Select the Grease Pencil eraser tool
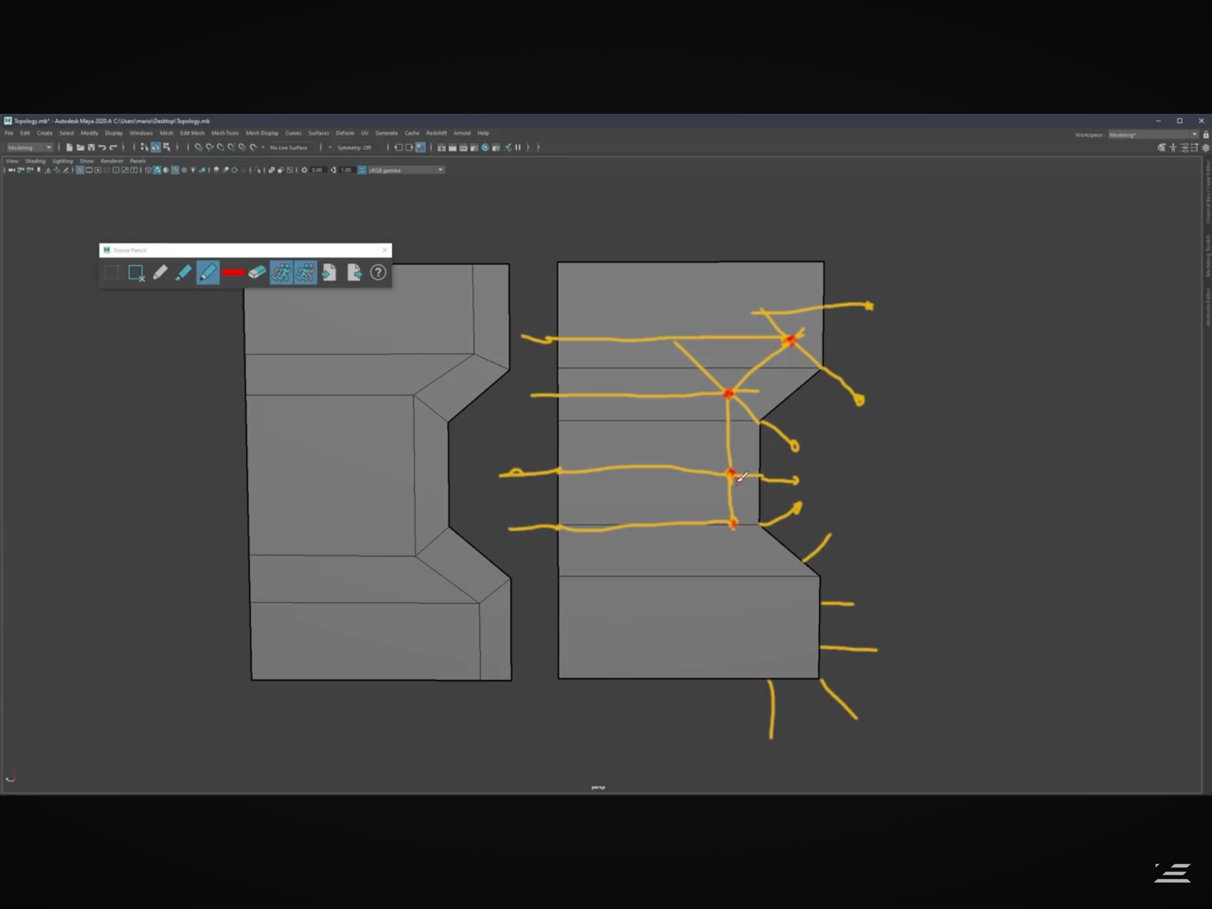 tap(257, 273)
